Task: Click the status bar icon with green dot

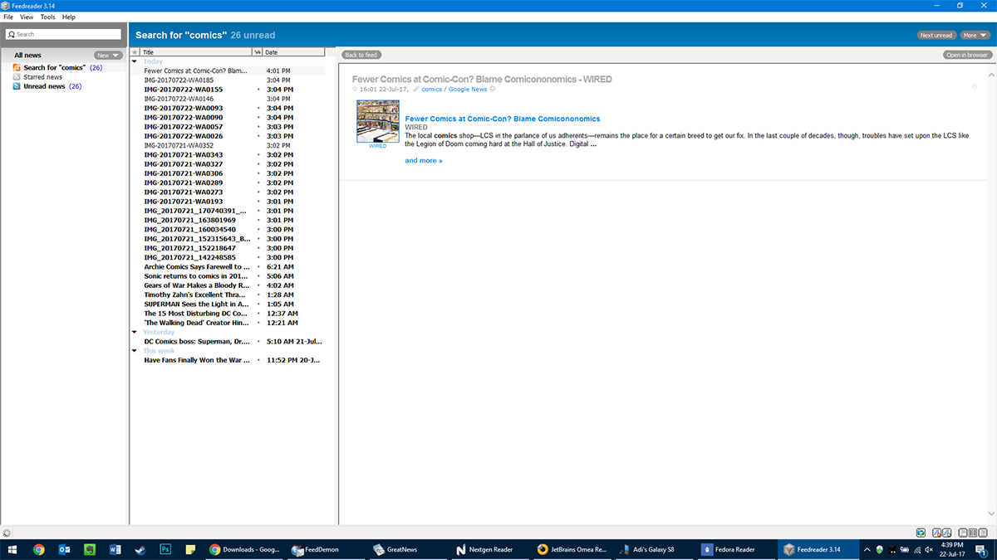Action: (x=946, y=533)
